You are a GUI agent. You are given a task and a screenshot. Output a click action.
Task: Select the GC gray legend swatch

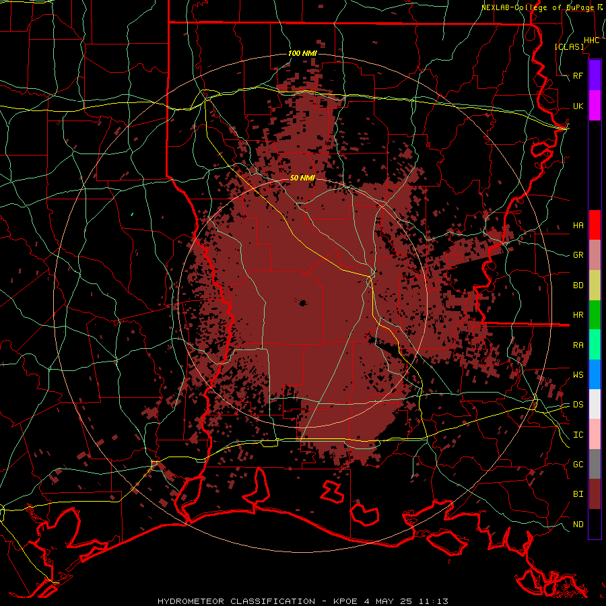click(595, 464)
